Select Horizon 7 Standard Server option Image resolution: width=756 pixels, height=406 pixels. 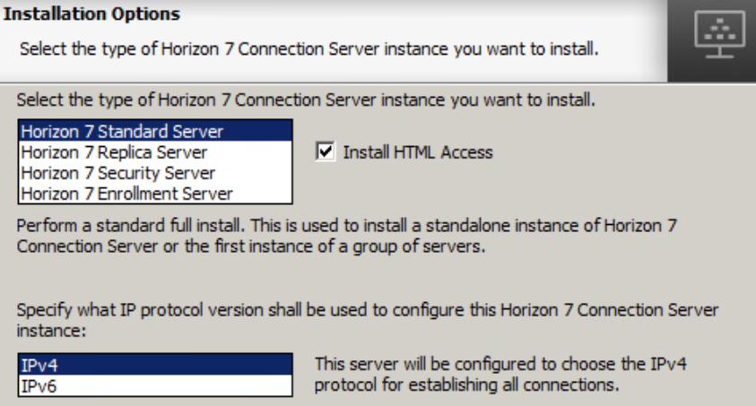coord(122,132)
